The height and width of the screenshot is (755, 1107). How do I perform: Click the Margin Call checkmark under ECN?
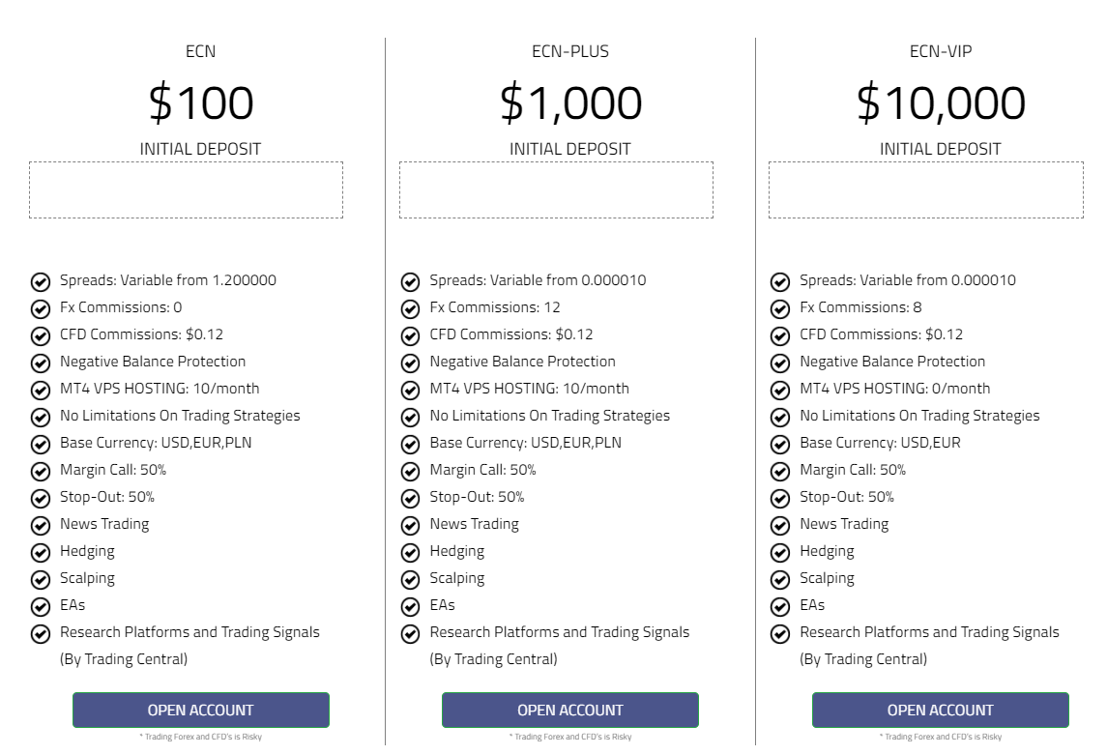[x=40, y=470]
